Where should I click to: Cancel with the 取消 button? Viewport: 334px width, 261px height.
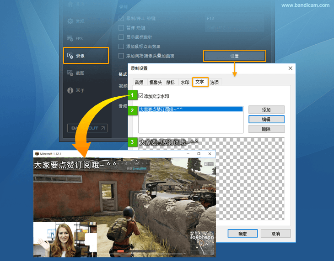pyautogui.click(x=275, y=234)
